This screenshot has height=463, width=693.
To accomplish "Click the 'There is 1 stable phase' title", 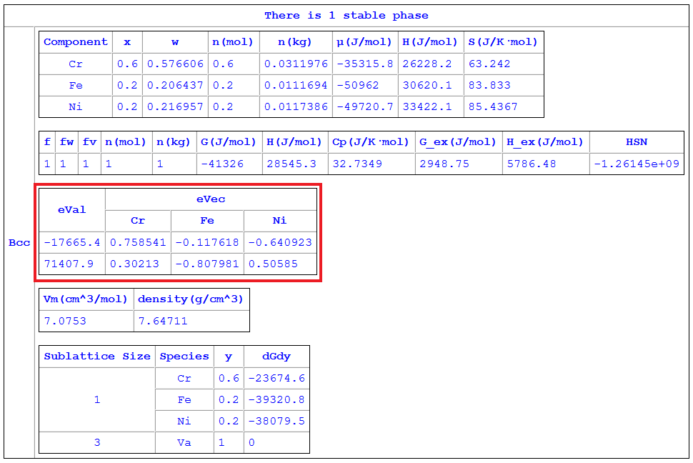I will [x=346, y=15].
